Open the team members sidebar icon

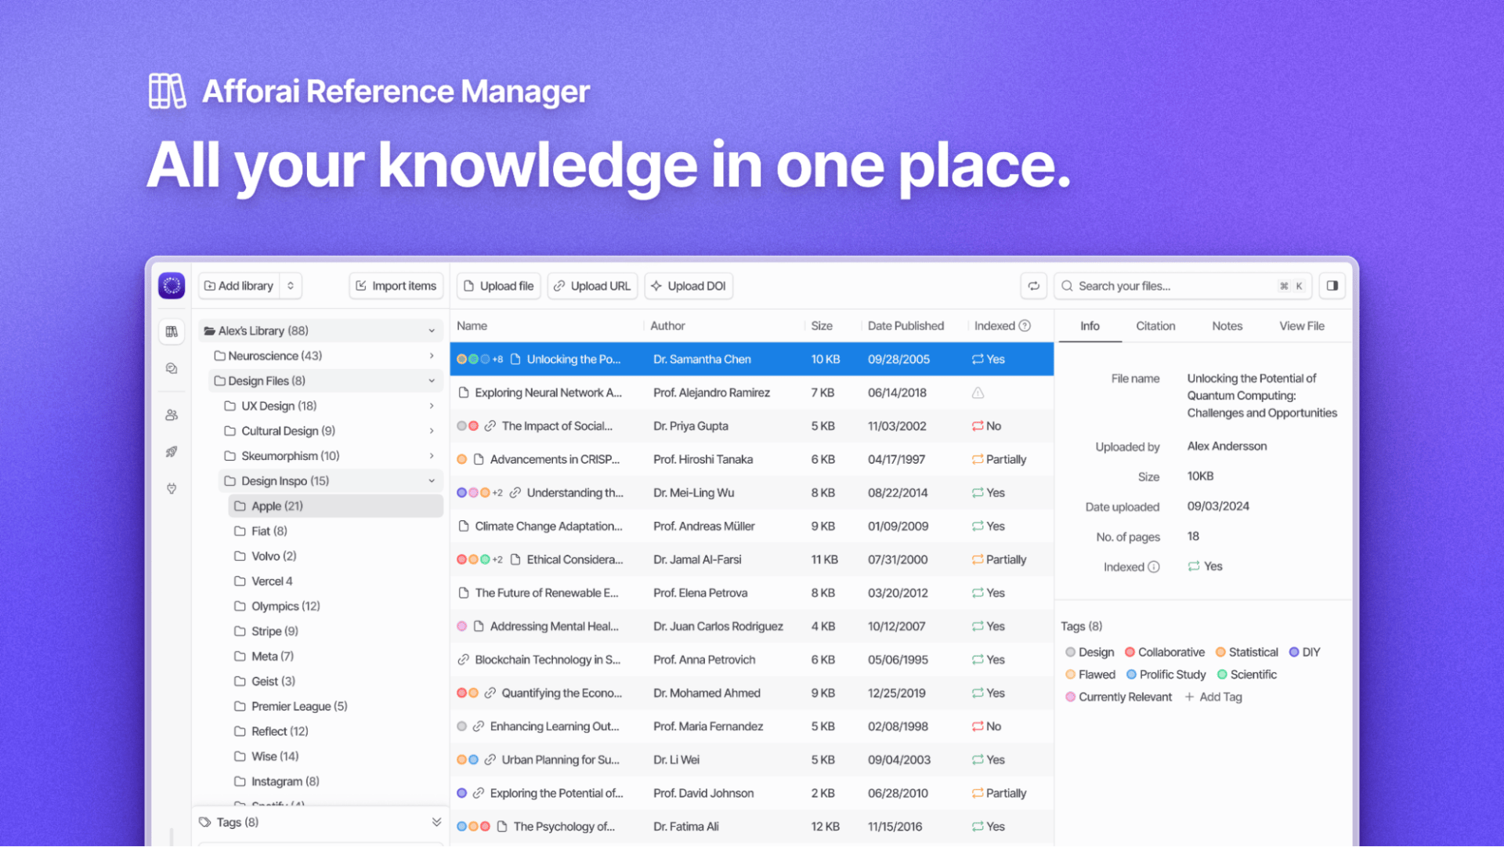coord(172,415)
